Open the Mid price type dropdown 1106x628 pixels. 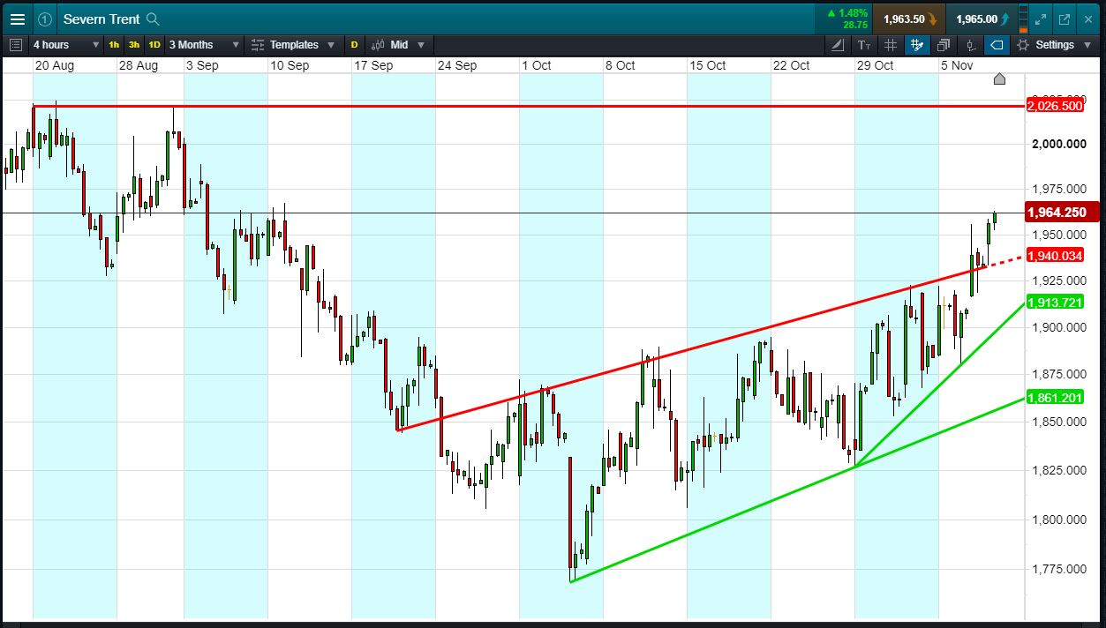point(408,45)
